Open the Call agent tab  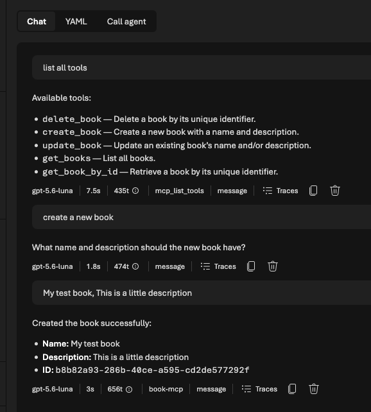point(126,21)
